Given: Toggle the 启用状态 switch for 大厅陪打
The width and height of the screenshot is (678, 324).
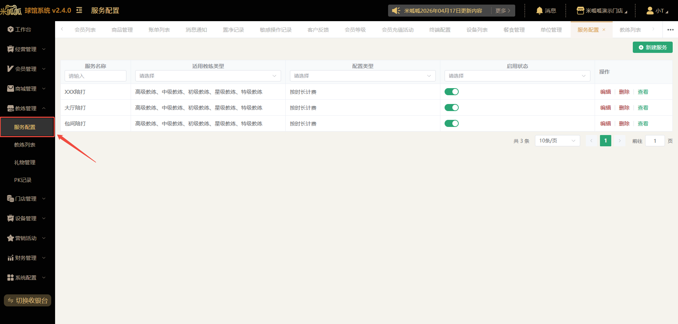Looking at the screenshot, I should pyautogui.click(x=451, y=108).
